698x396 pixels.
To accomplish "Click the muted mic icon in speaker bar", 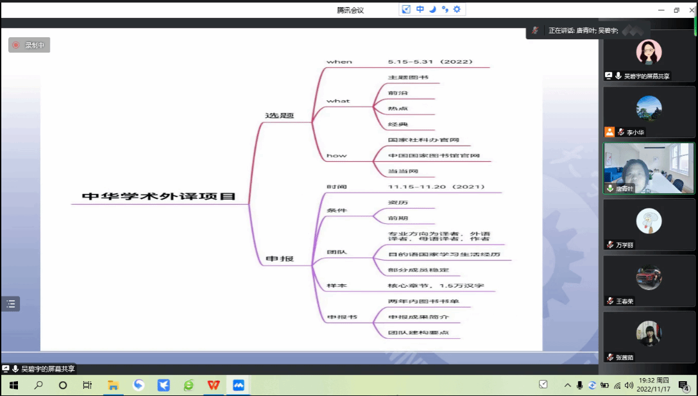I will pyautogui.click(x=534, y=30).
